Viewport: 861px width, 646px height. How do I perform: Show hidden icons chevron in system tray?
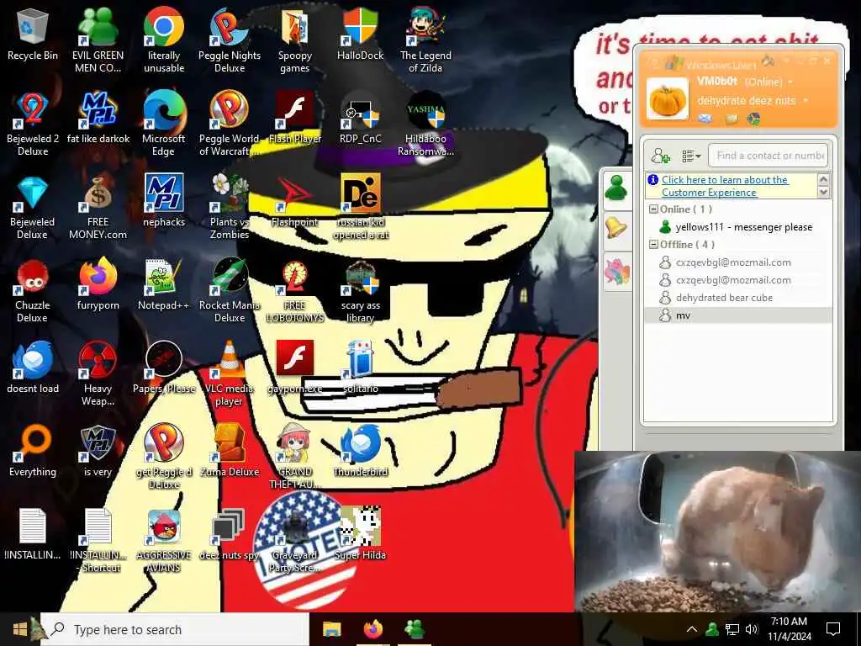coord(692,629)
